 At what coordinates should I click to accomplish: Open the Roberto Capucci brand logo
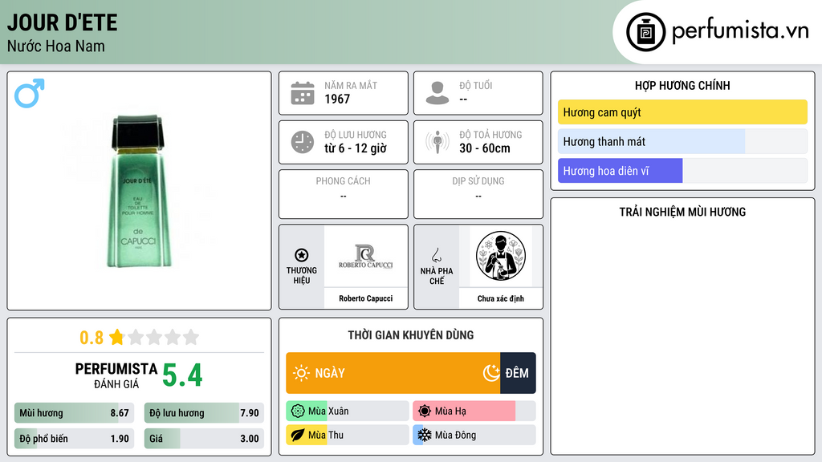point(365,256)
